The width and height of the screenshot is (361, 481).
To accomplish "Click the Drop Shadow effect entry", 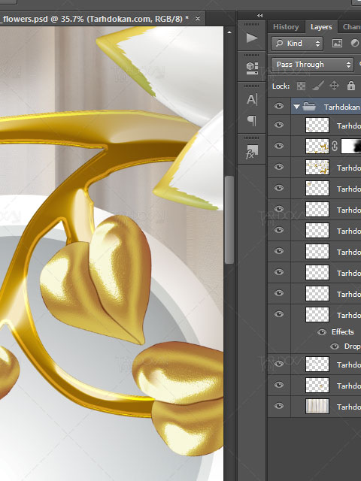I will pos(353,346).
